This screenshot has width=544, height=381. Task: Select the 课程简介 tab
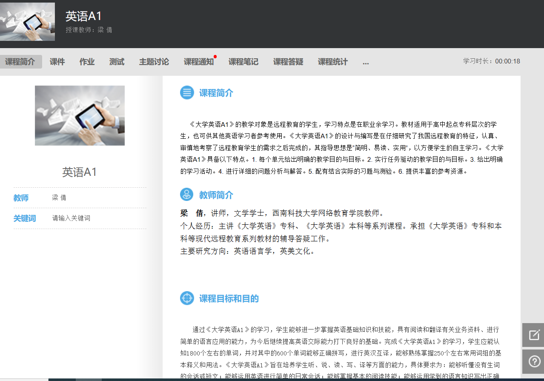[x=20, y=62]
